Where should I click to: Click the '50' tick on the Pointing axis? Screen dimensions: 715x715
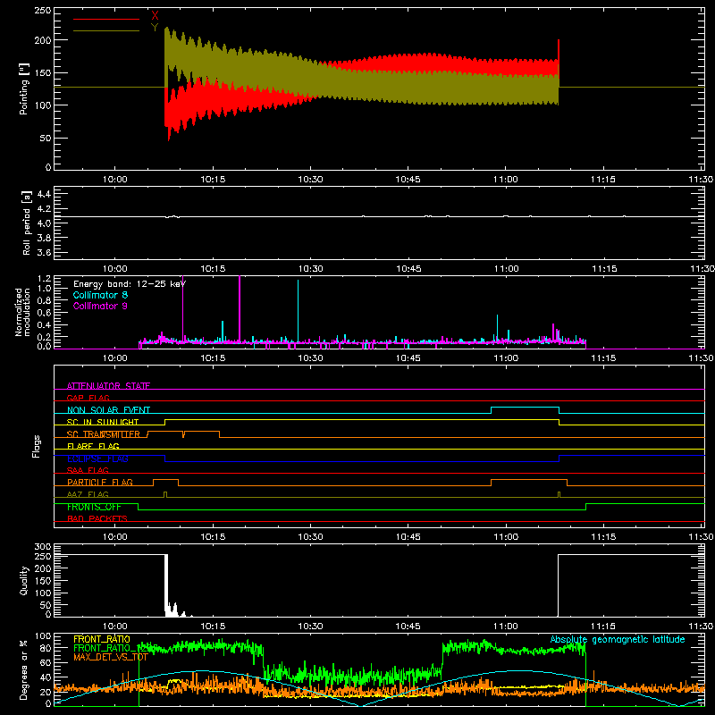[x=46, y=139]
